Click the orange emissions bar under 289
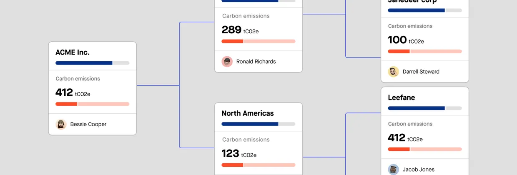 [x=232, y=41]
